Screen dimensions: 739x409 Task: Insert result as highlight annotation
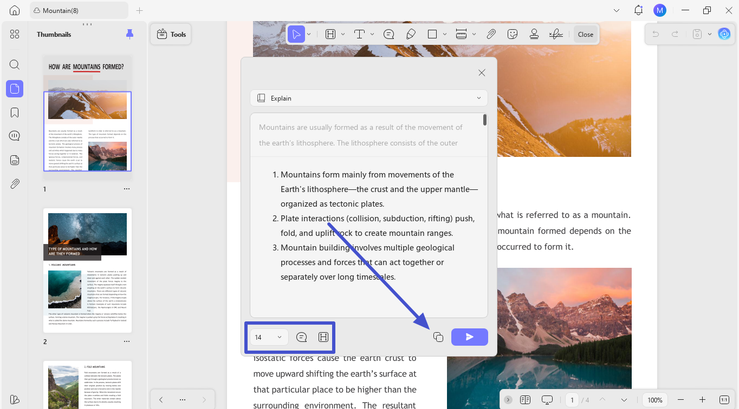pyautogui.click(x=323, y=337)
